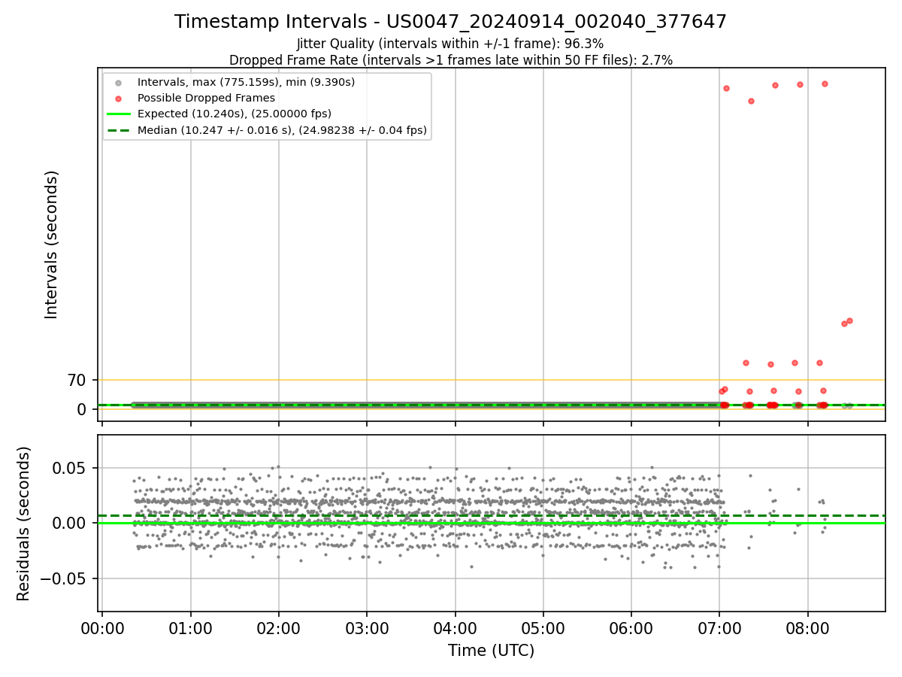Click the '05:00' time tick label
The width and height of the screenshot is (902, 677).
coord(543,627)
